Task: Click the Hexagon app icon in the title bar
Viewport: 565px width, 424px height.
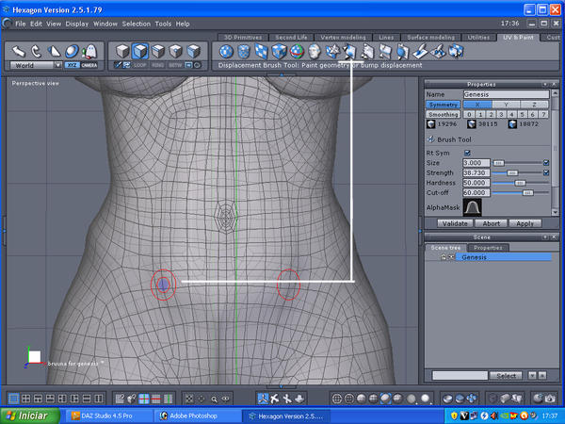Action: [8, 8]
